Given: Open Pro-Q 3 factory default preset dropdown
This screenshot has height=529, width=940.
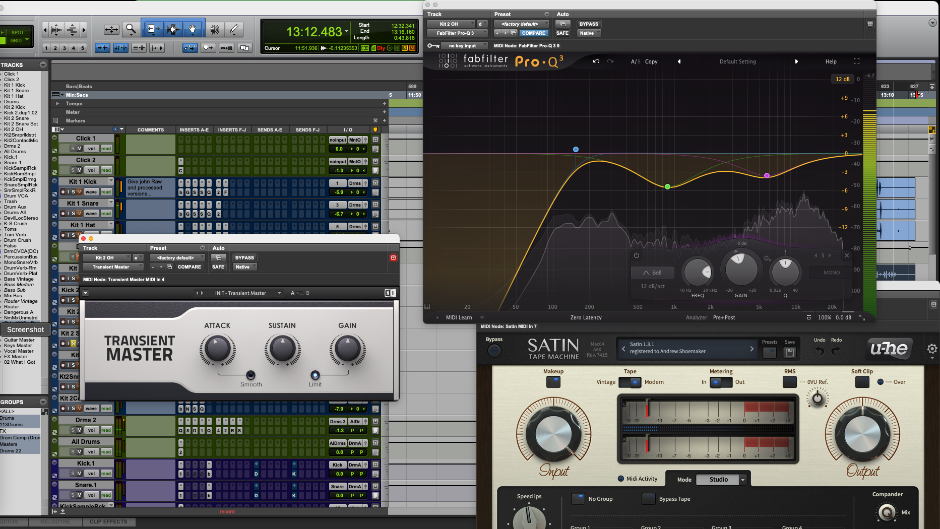Looking at the screenshot, I should (521, 24).
